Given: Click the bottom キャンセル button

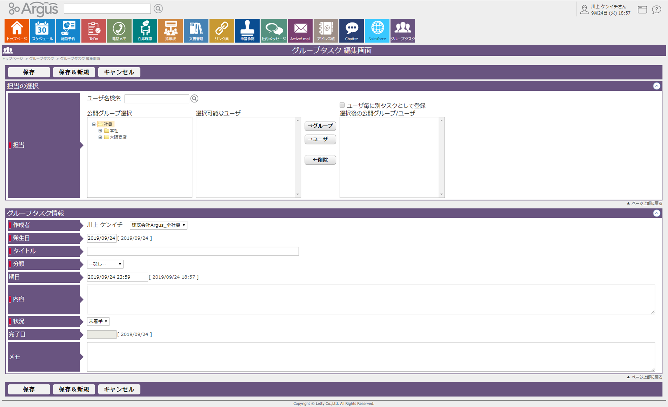Looking at the screenshot, I should (x=119, y=389).
